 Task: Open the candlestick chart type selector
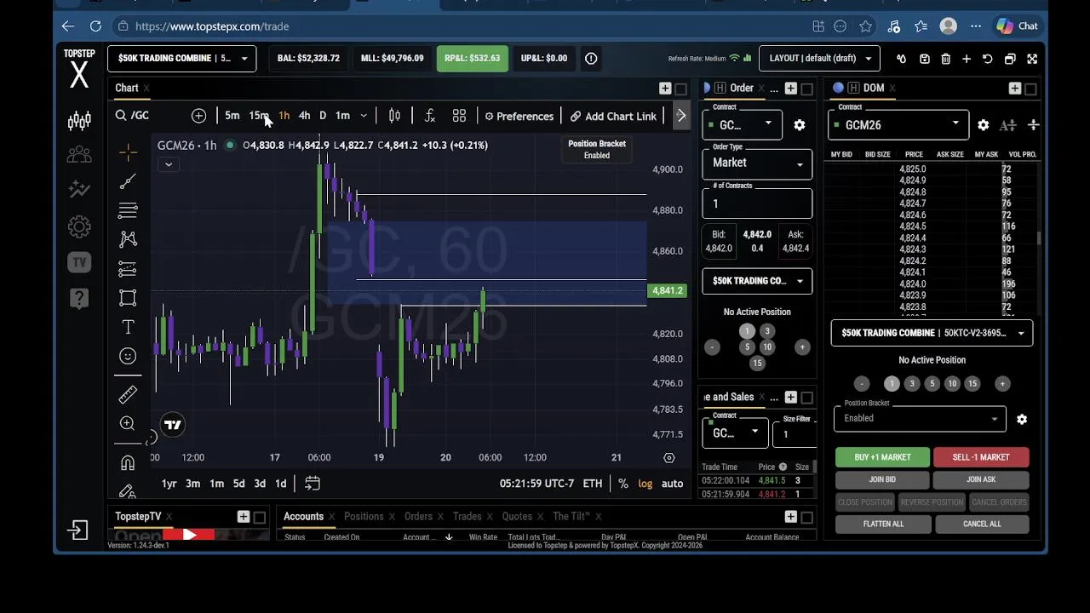point(394,116)
